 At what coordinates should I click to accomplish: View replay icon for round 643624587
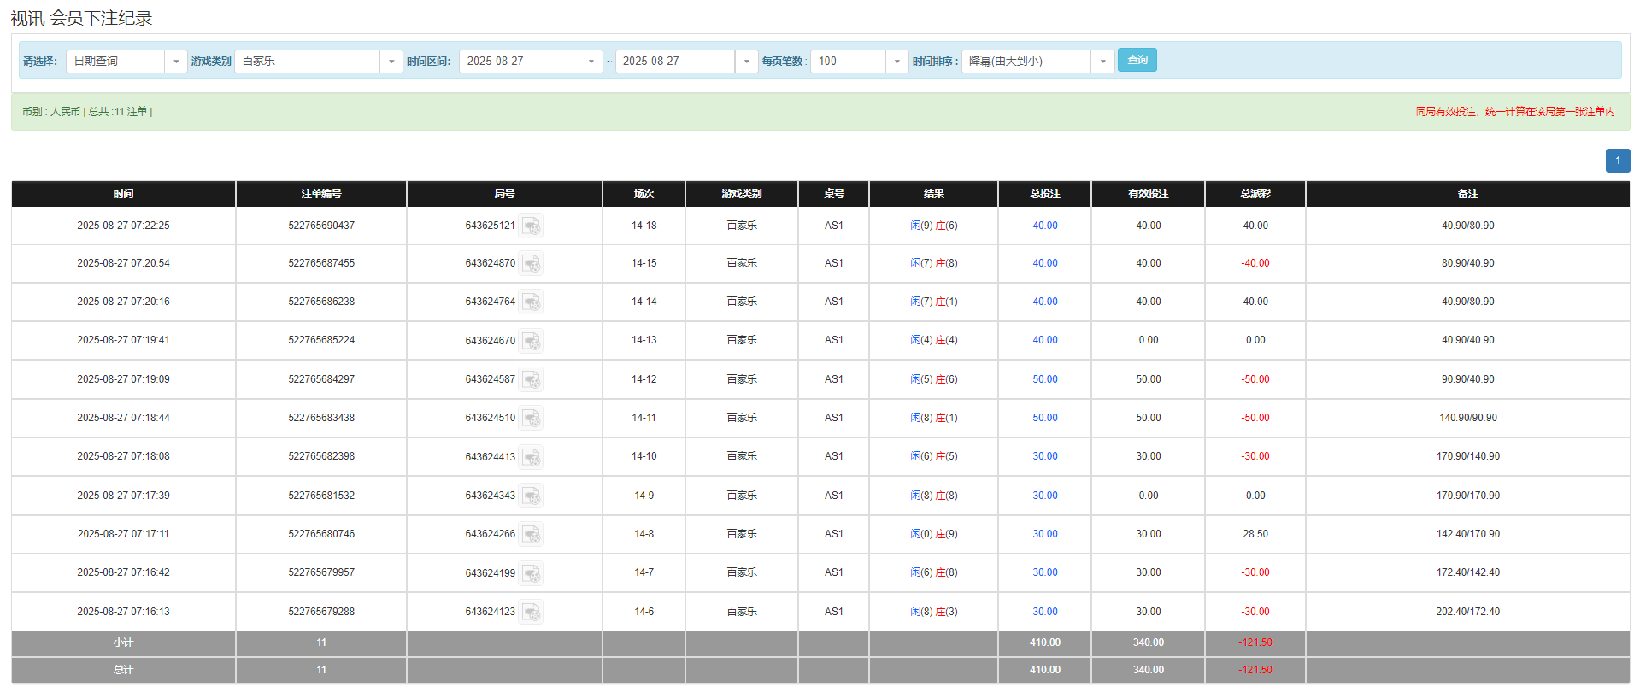pos(531,379)
